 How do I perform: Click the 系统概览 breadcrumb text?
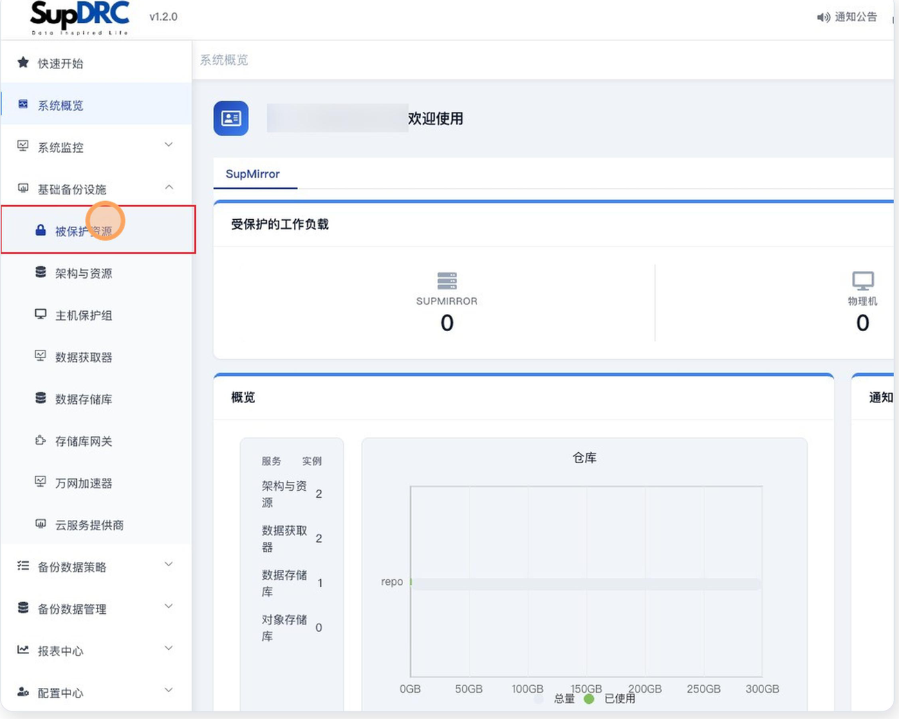coord(224,60)
